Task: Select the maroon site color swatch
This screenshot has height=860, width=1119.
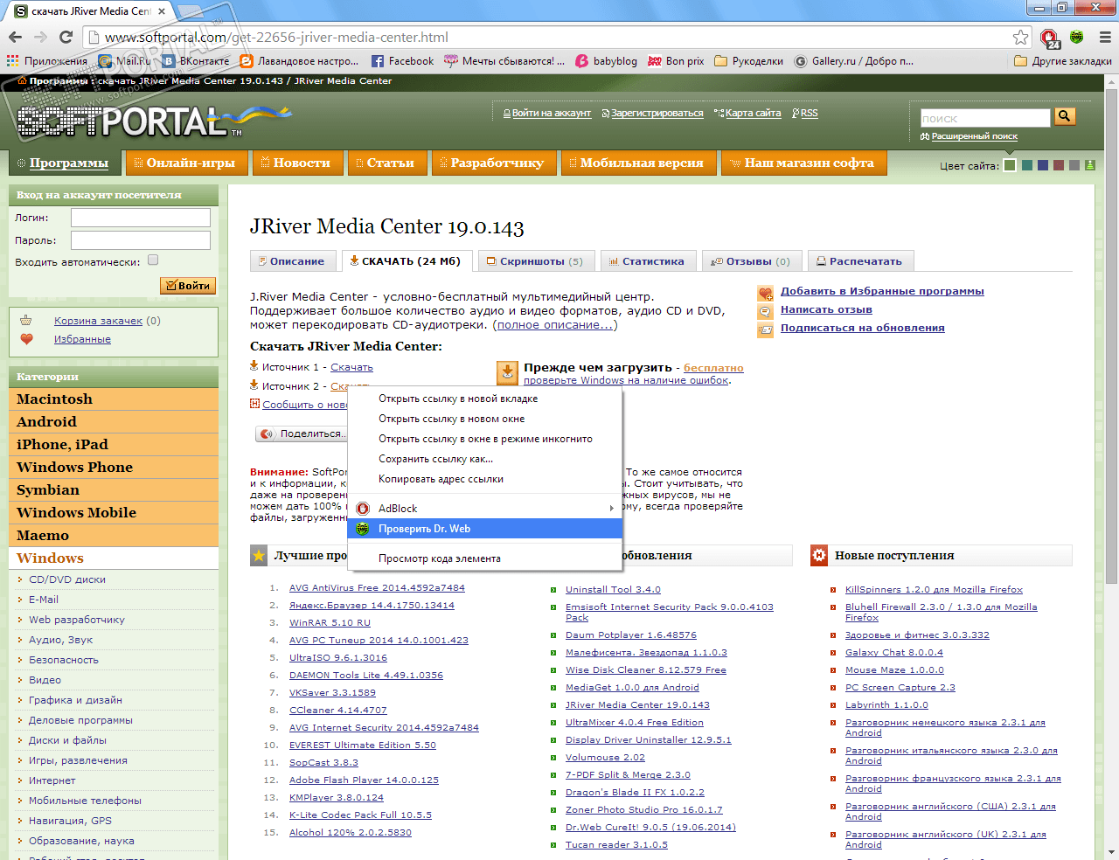Action: tap(1059, 165)
